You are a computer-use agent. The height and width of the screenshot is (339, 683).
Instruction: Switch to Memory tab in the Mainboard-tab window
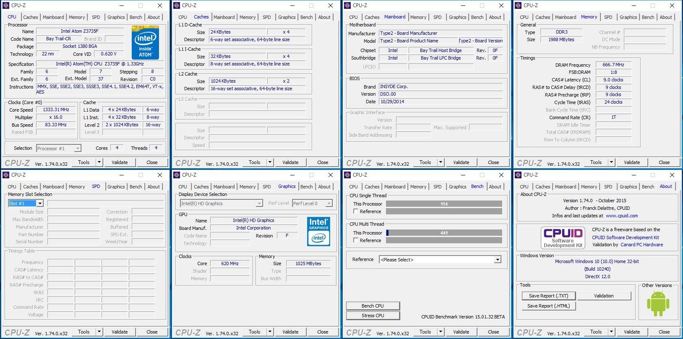click(418, 17)
